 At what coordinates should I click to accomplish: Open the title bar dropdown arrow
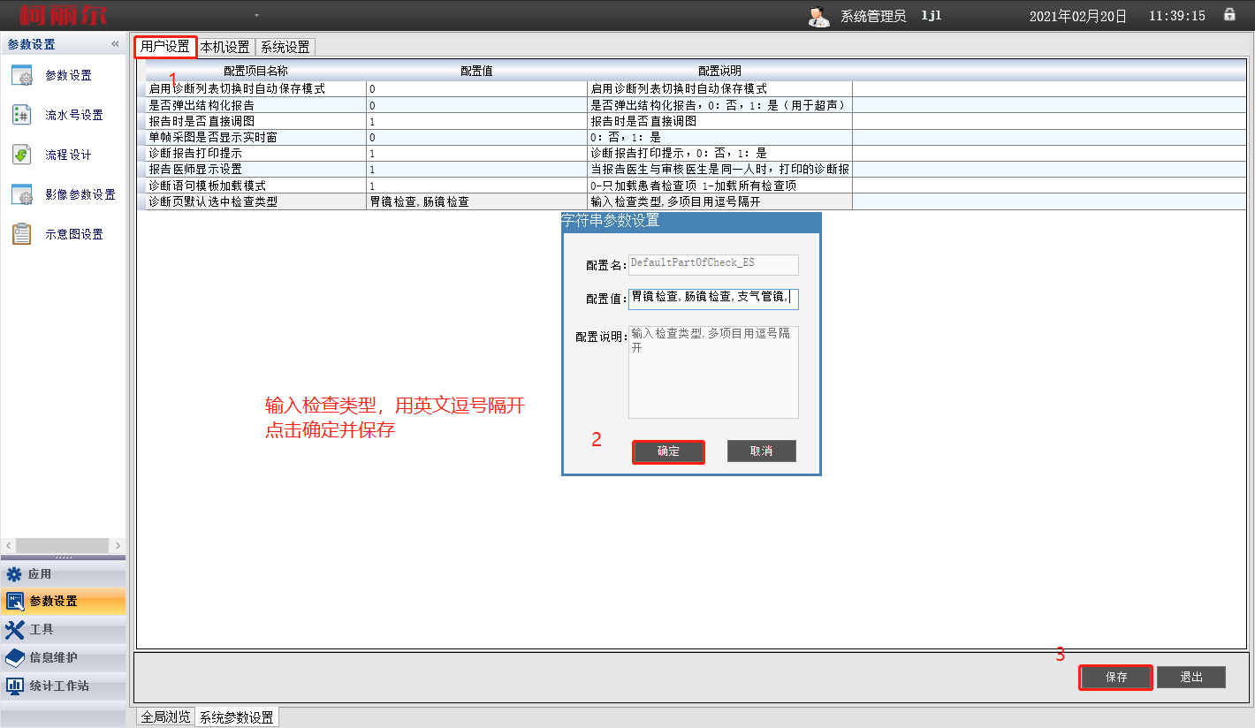(x=256, y=16)
